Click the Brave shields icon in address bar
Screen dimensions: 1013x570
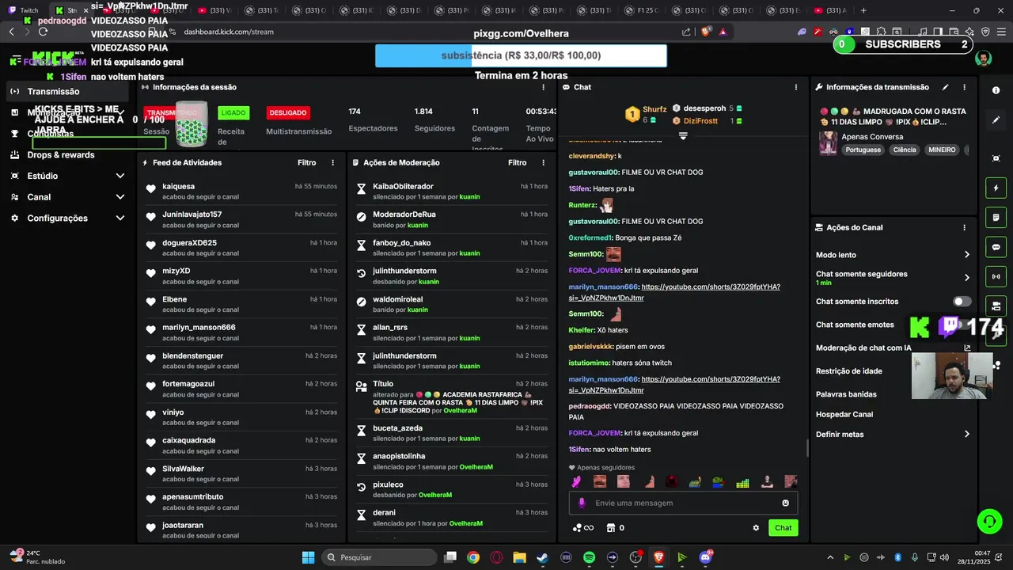tap(706, 32)
